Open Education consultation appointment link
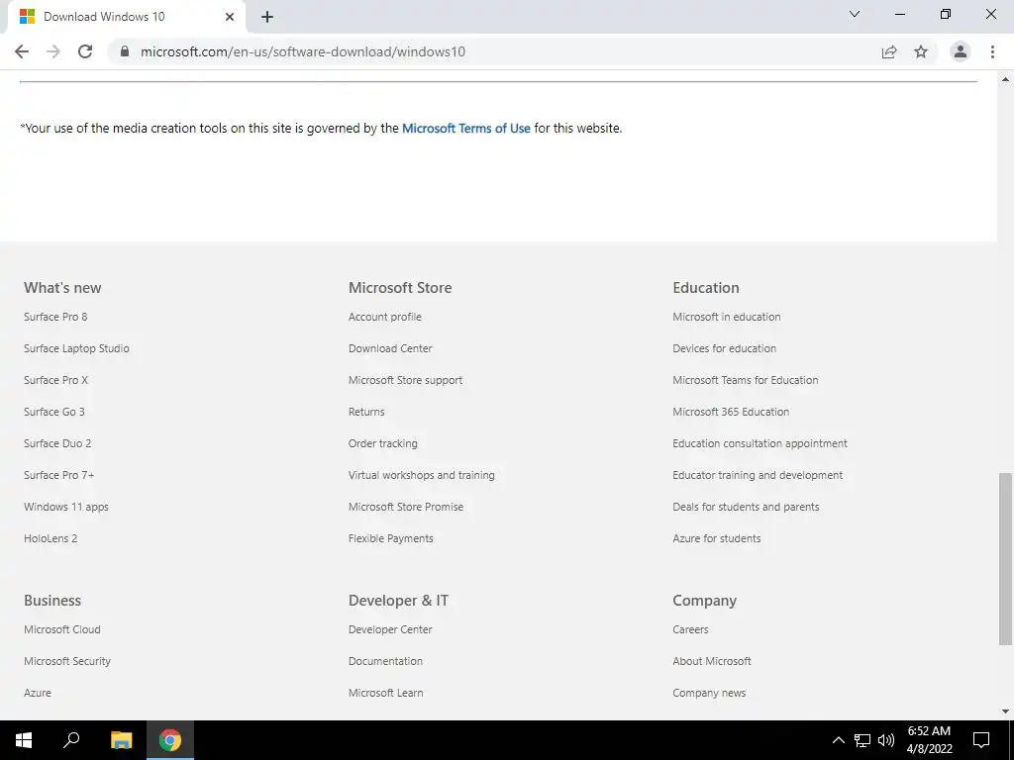 pos(760,443)
